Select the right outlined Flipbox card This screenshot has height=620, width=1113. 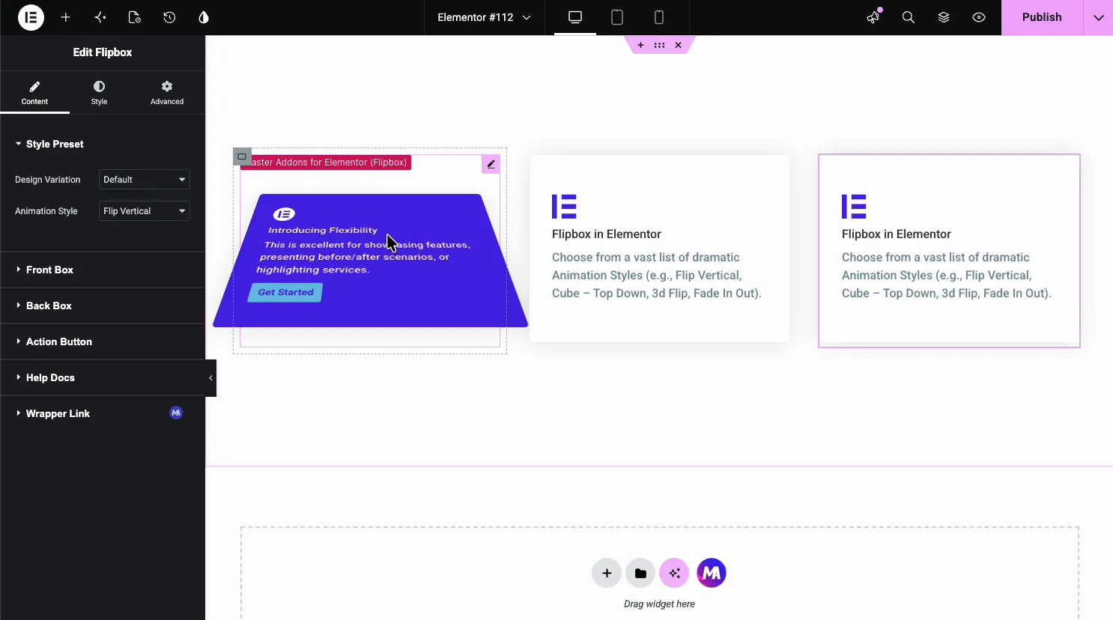pyautogui.click(x=949, y=251)
